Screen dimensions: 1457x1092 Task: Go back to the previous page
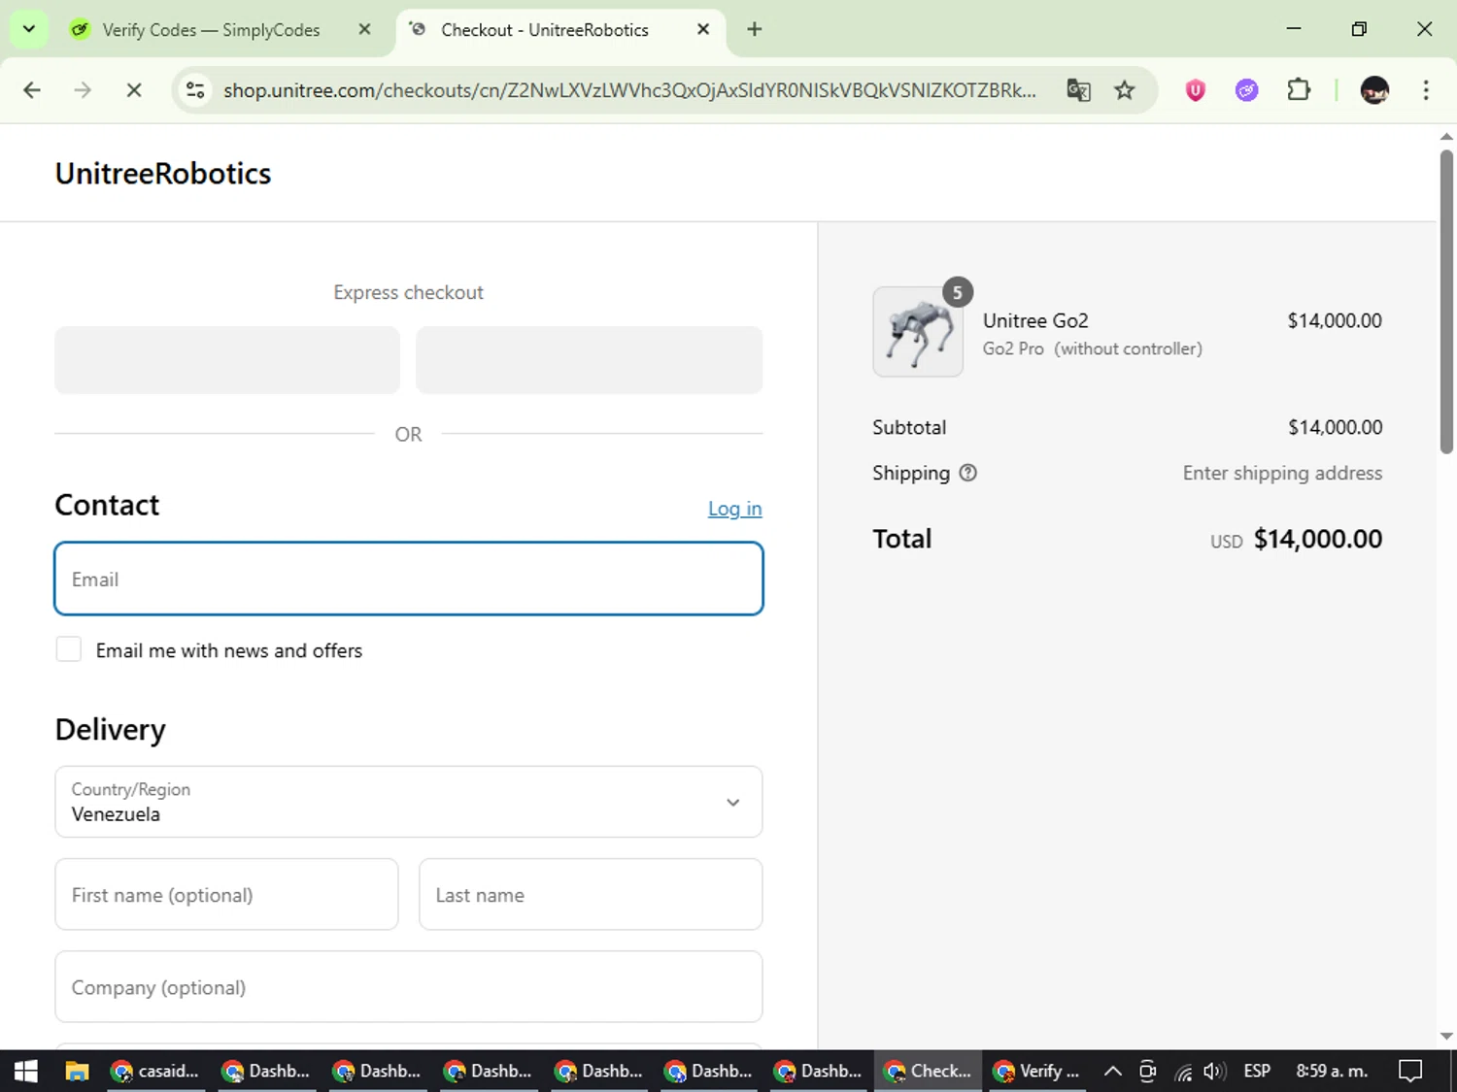(32, 90)
